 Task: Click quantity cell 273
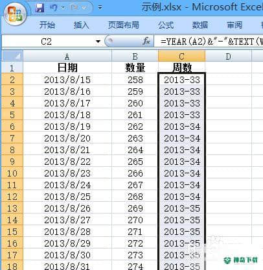click(135, 255)
